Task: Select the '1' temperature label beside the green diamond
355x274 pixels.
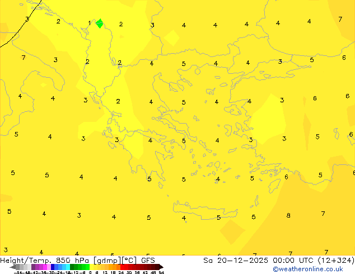Action: tap(90, 23)
